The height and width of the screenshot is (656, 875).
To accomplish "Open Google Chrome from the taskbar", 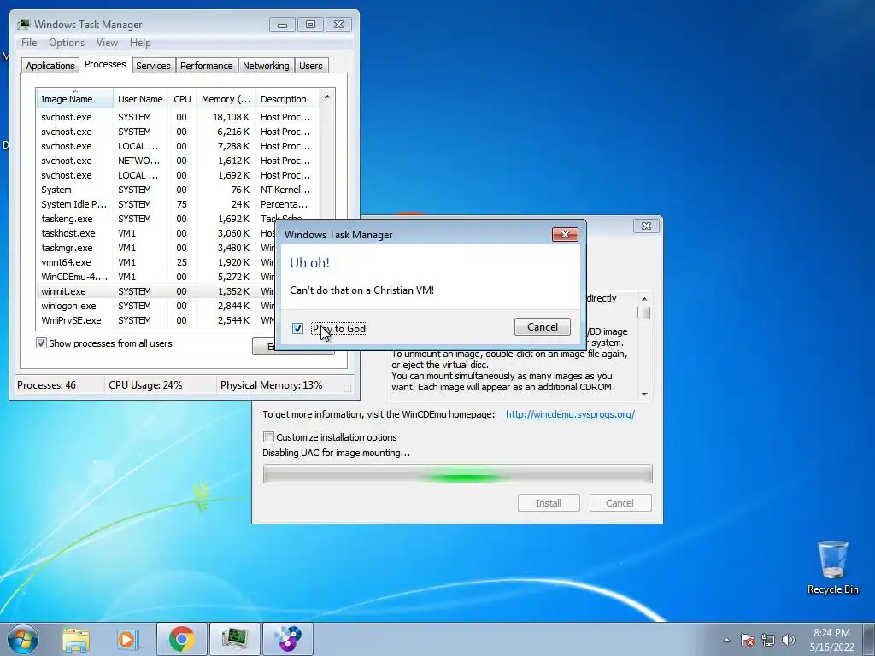I will tap(181, 639).
